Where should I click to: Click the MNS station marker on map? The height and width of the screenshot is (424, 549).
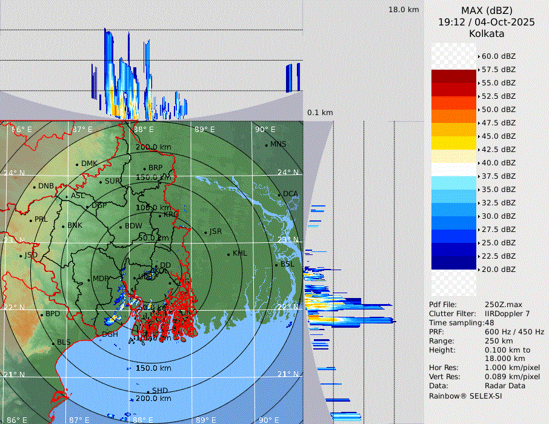pyautogui.click(x=266, y=145)
